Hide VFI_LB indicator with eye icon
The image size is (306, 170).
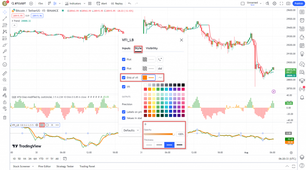coord(37,125)
